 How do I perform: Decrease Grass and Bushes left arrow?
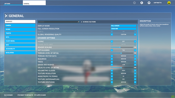112,65
